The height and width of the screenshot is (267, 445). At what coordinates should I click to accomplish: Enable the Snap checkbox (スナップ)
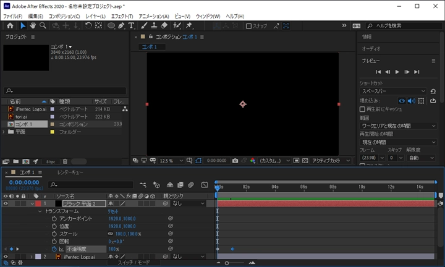pyautogui.click(x=248, y=26)
